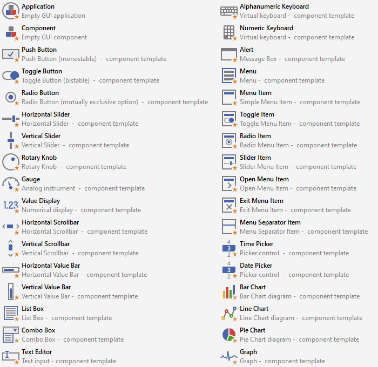The width and height of the screenshot is (378, 367).
Task: Select the Open Menu Item template
Action: [264, 179]
